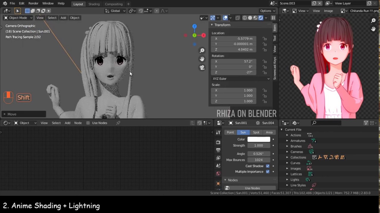Open 3D viewport Add menu button
Viewport: 380px width, 213px height.
(63, 18)
